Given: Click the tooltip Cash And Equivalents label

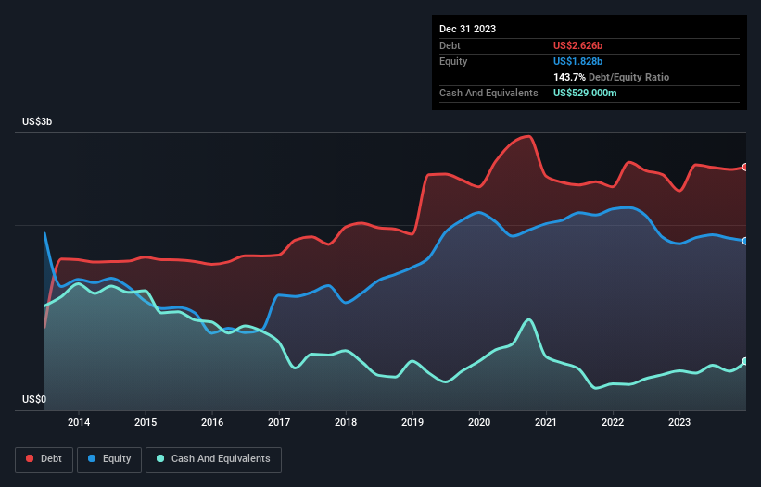Looking at the screenshot, I should tap(488, 93).
